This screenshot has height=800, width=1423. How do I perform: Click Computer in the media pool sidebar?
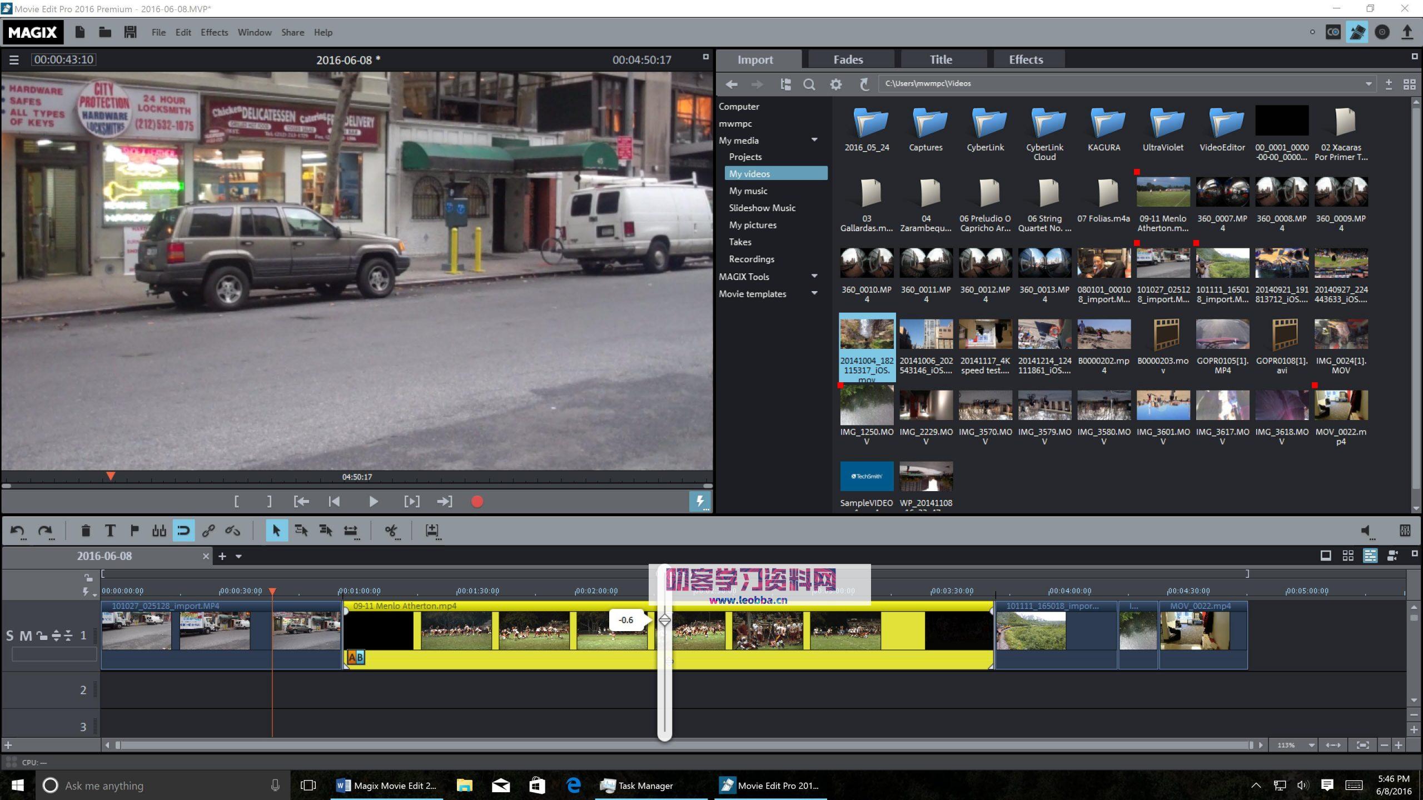(739, 106)
